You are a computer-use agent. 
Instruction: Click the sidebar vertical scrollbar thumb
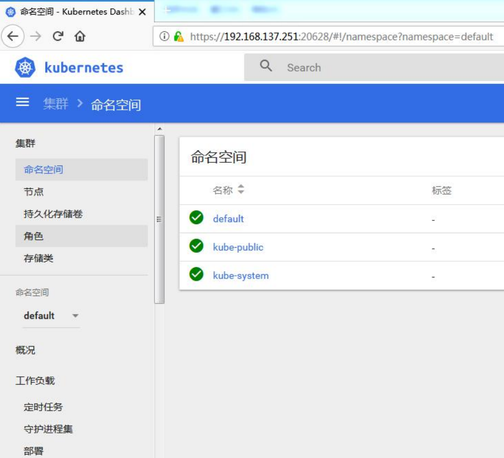(x=159, y=219)
